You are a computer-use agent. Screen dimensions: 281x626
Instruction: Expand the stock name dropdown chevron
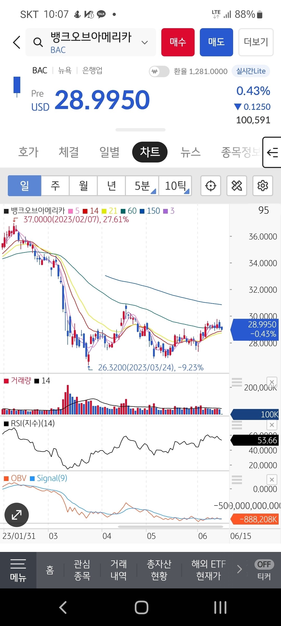click(144, 43)
